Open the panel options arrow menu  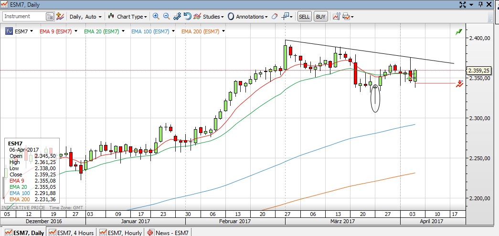tap(472, 4)
